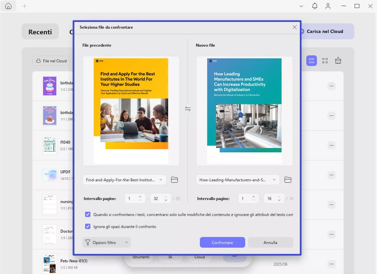This screenshot has height=274, width=377.
Task: Open the user account icon
Action: pyautogui.click(x=328, y=6)
